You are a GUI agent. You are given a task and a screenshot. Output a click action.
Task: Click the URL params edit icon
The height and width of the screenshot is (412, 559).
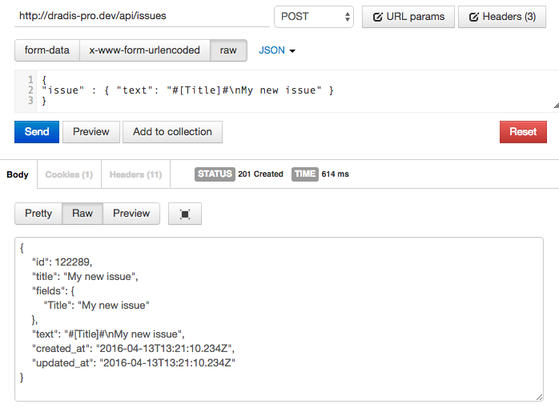[378, 17]
